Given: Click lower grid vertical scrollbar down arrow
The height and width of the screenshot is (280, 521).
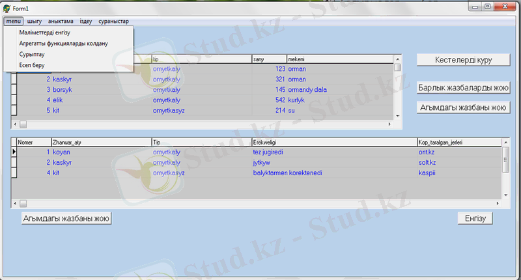Looking at the screenshot, I should (505, 195).
